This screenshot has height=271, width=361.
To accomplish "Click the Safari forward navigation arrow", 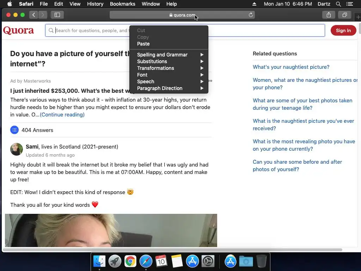I will click(43, 15).
